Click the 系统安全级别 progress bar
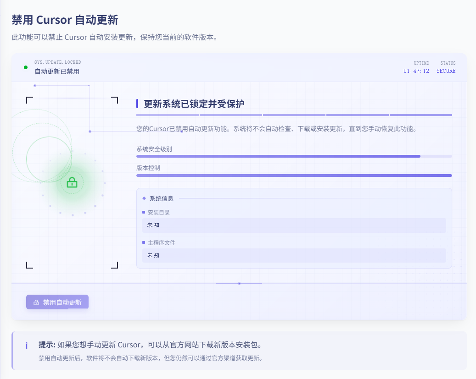476x379 pixels. (294, 156)
